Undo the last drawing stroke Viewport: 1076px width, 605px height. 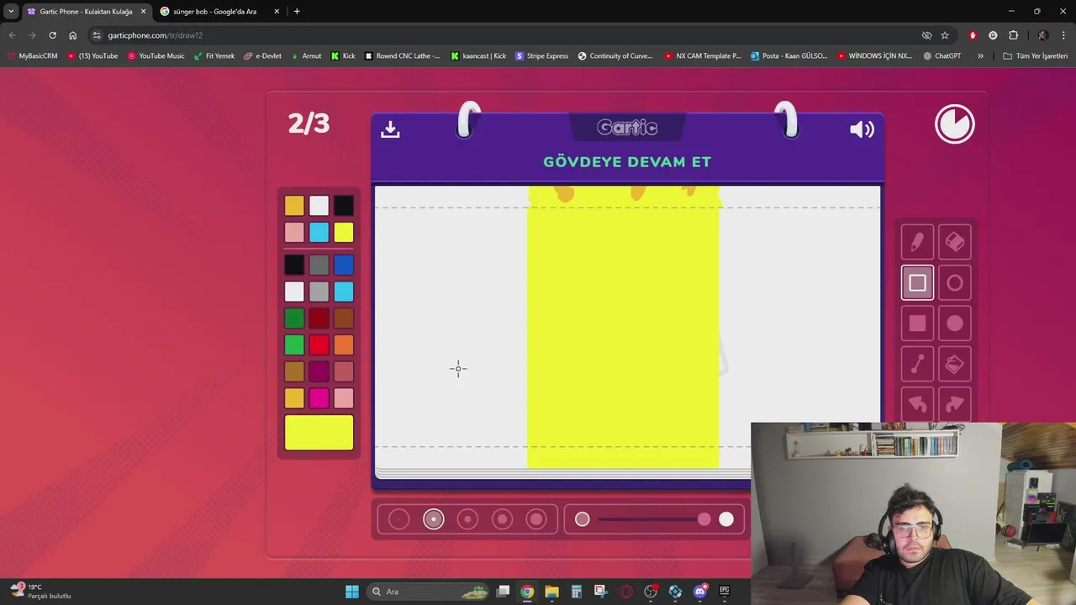pyautogui.click(x=917, y=404)
